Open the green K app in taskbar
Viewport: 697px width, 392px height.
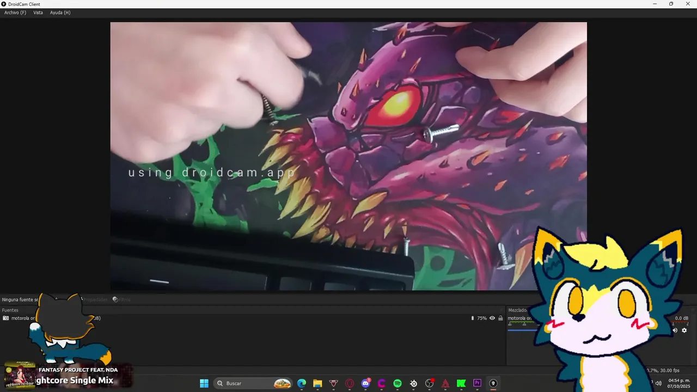coord(461,383)
